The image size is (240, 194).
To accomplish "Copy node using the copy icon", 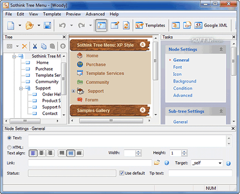I will click(x=44, y=46).
